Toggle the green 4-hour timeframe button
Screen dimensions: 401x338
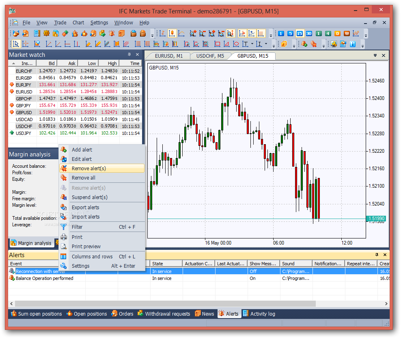tap(328, 34)
